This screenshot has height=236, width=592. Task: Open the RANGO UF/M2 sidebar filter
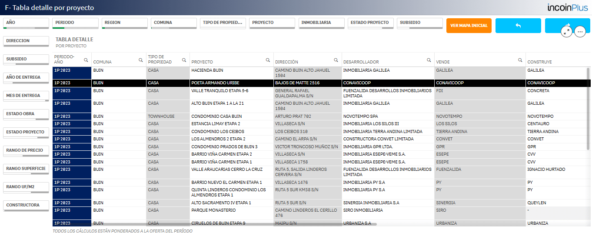[26, 188]
